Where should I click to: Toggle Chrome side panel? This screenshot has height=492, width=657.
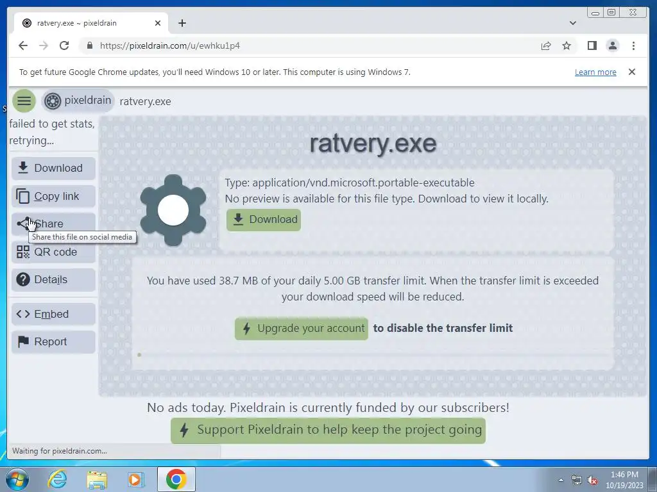(592, 45)
